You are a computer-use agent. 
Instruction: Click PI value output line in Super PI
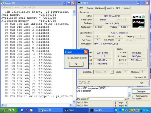39,96
